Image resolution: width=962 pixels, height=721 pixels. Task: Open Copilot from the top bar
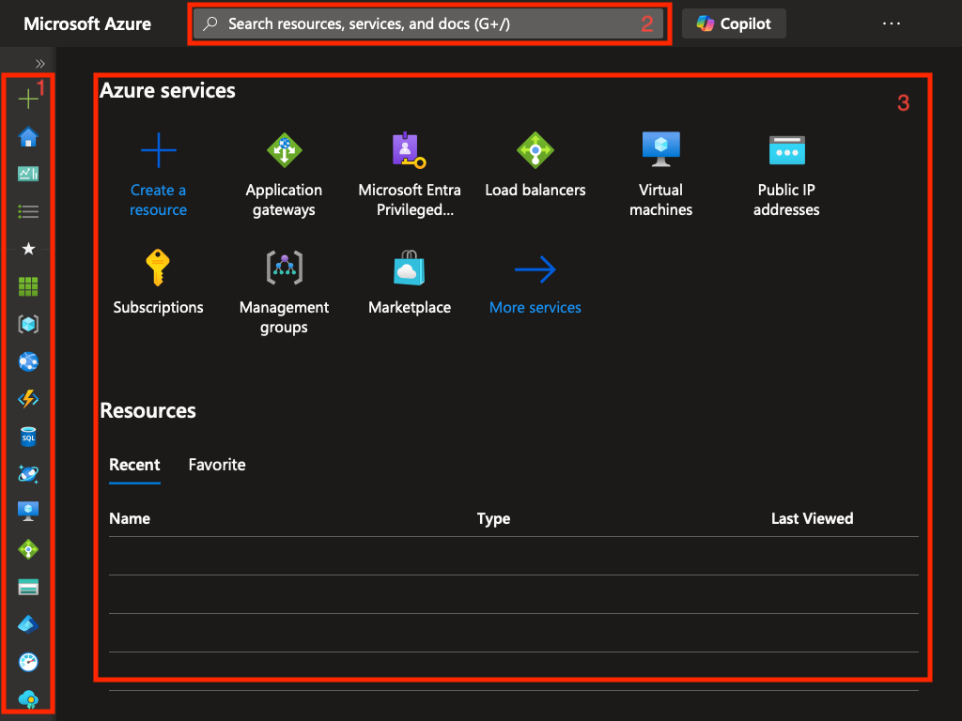733,23
